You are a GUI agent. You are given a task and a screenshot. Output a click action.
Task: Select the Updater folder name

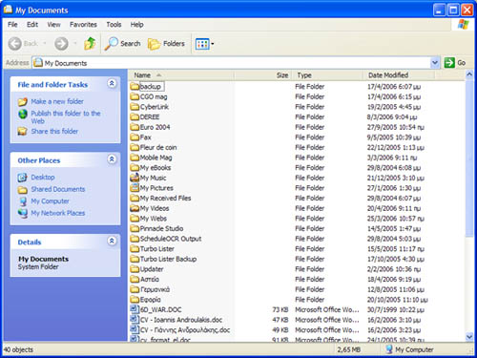pyautogui.click(x=152, y=269)
